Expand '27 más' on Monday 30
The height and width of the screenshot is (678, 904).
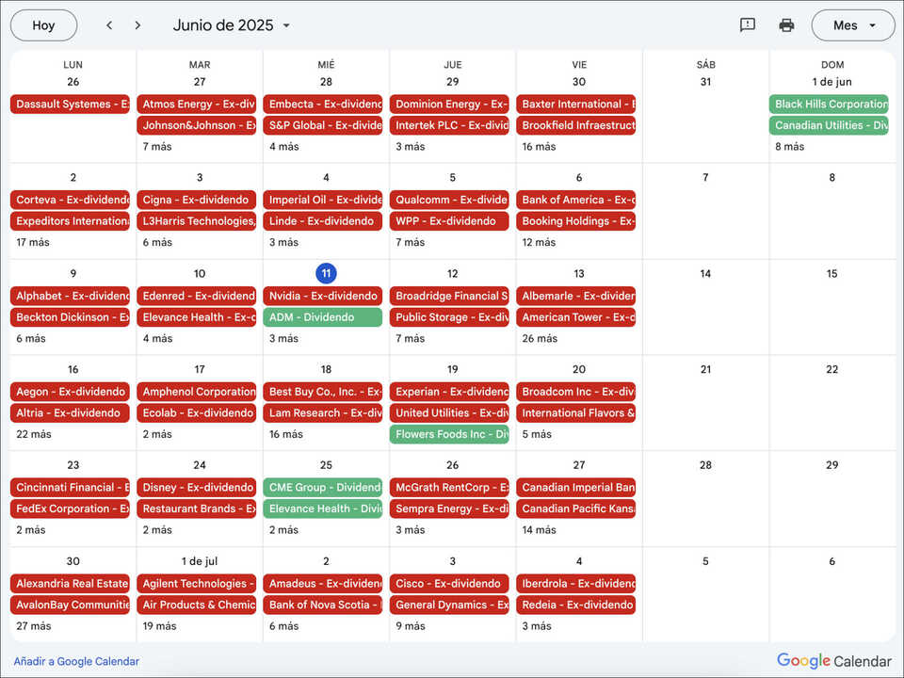pyautogui.click(x=34, y=625)
